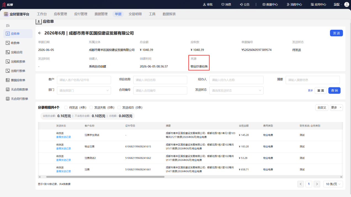
Task: Open the 票据应收单 sidebar icon
Action: click(8, 80)
